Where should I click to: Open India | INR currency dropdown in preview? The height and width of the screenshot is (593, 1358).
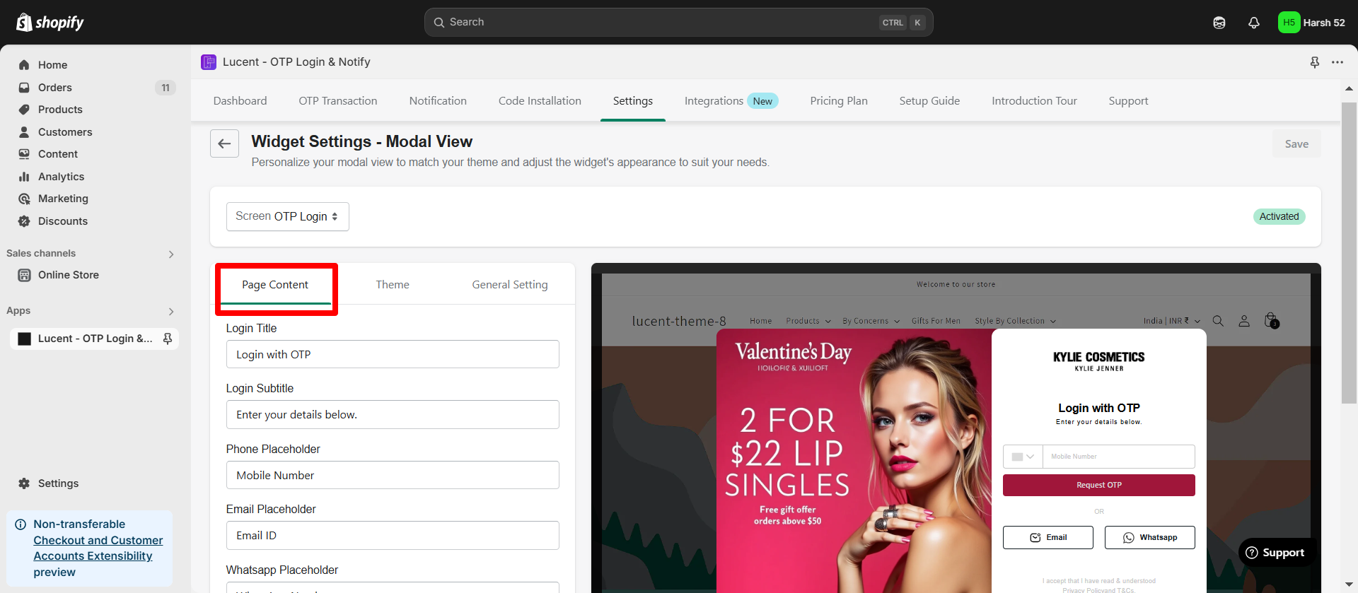click(1172, 321)
